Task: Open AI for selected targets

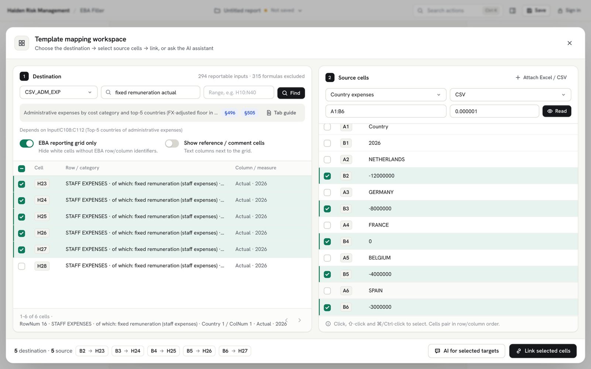Action: tap(467, 351)
